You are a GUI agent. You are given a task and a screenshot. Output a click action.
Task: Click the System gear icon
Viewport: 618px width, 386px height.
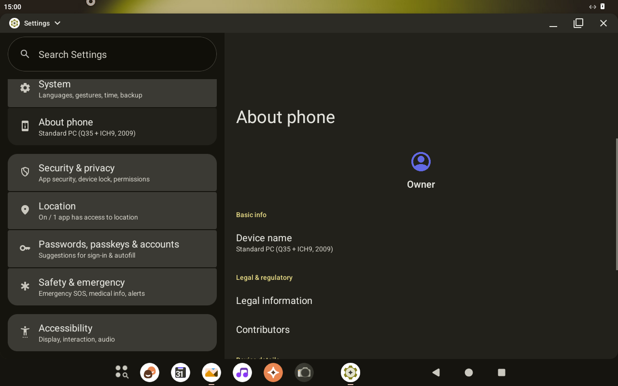25,88
